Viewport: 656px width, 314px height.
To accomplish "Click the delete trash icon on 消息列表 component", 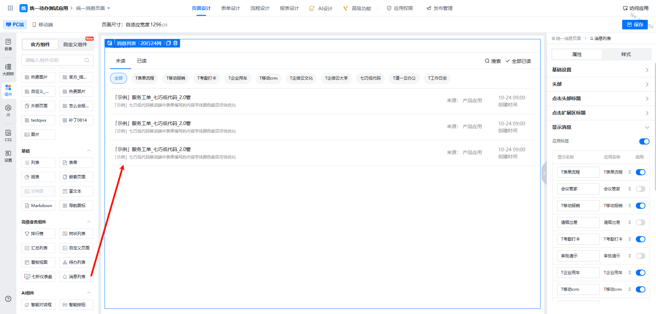I will 176,43.
